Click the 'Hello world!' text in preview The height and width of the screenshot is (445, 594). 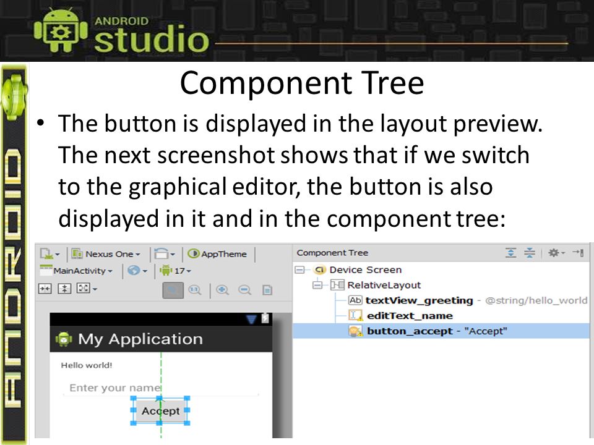coord(87,365)
